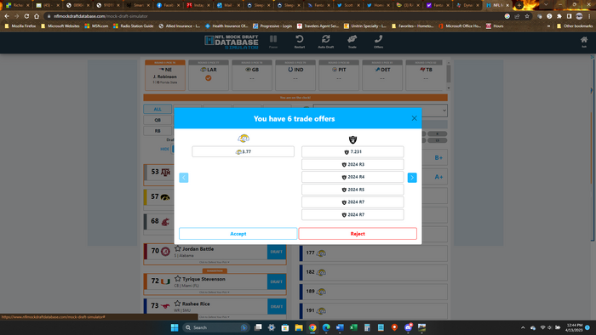Show previous trade offer with left arrow

(x=184, y=178)
